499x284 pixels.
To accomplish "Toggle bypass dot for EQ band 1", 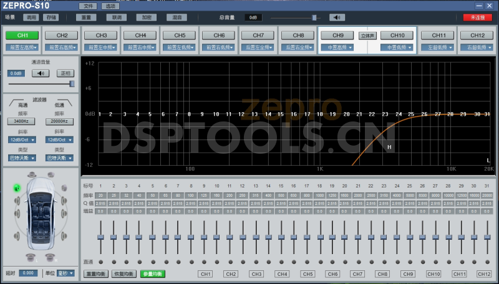I will pyautogui.click(x=100, y=262).
